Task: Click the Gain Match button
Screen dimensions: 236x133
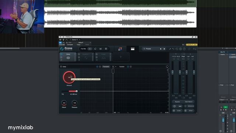Action: coord(188,102)
